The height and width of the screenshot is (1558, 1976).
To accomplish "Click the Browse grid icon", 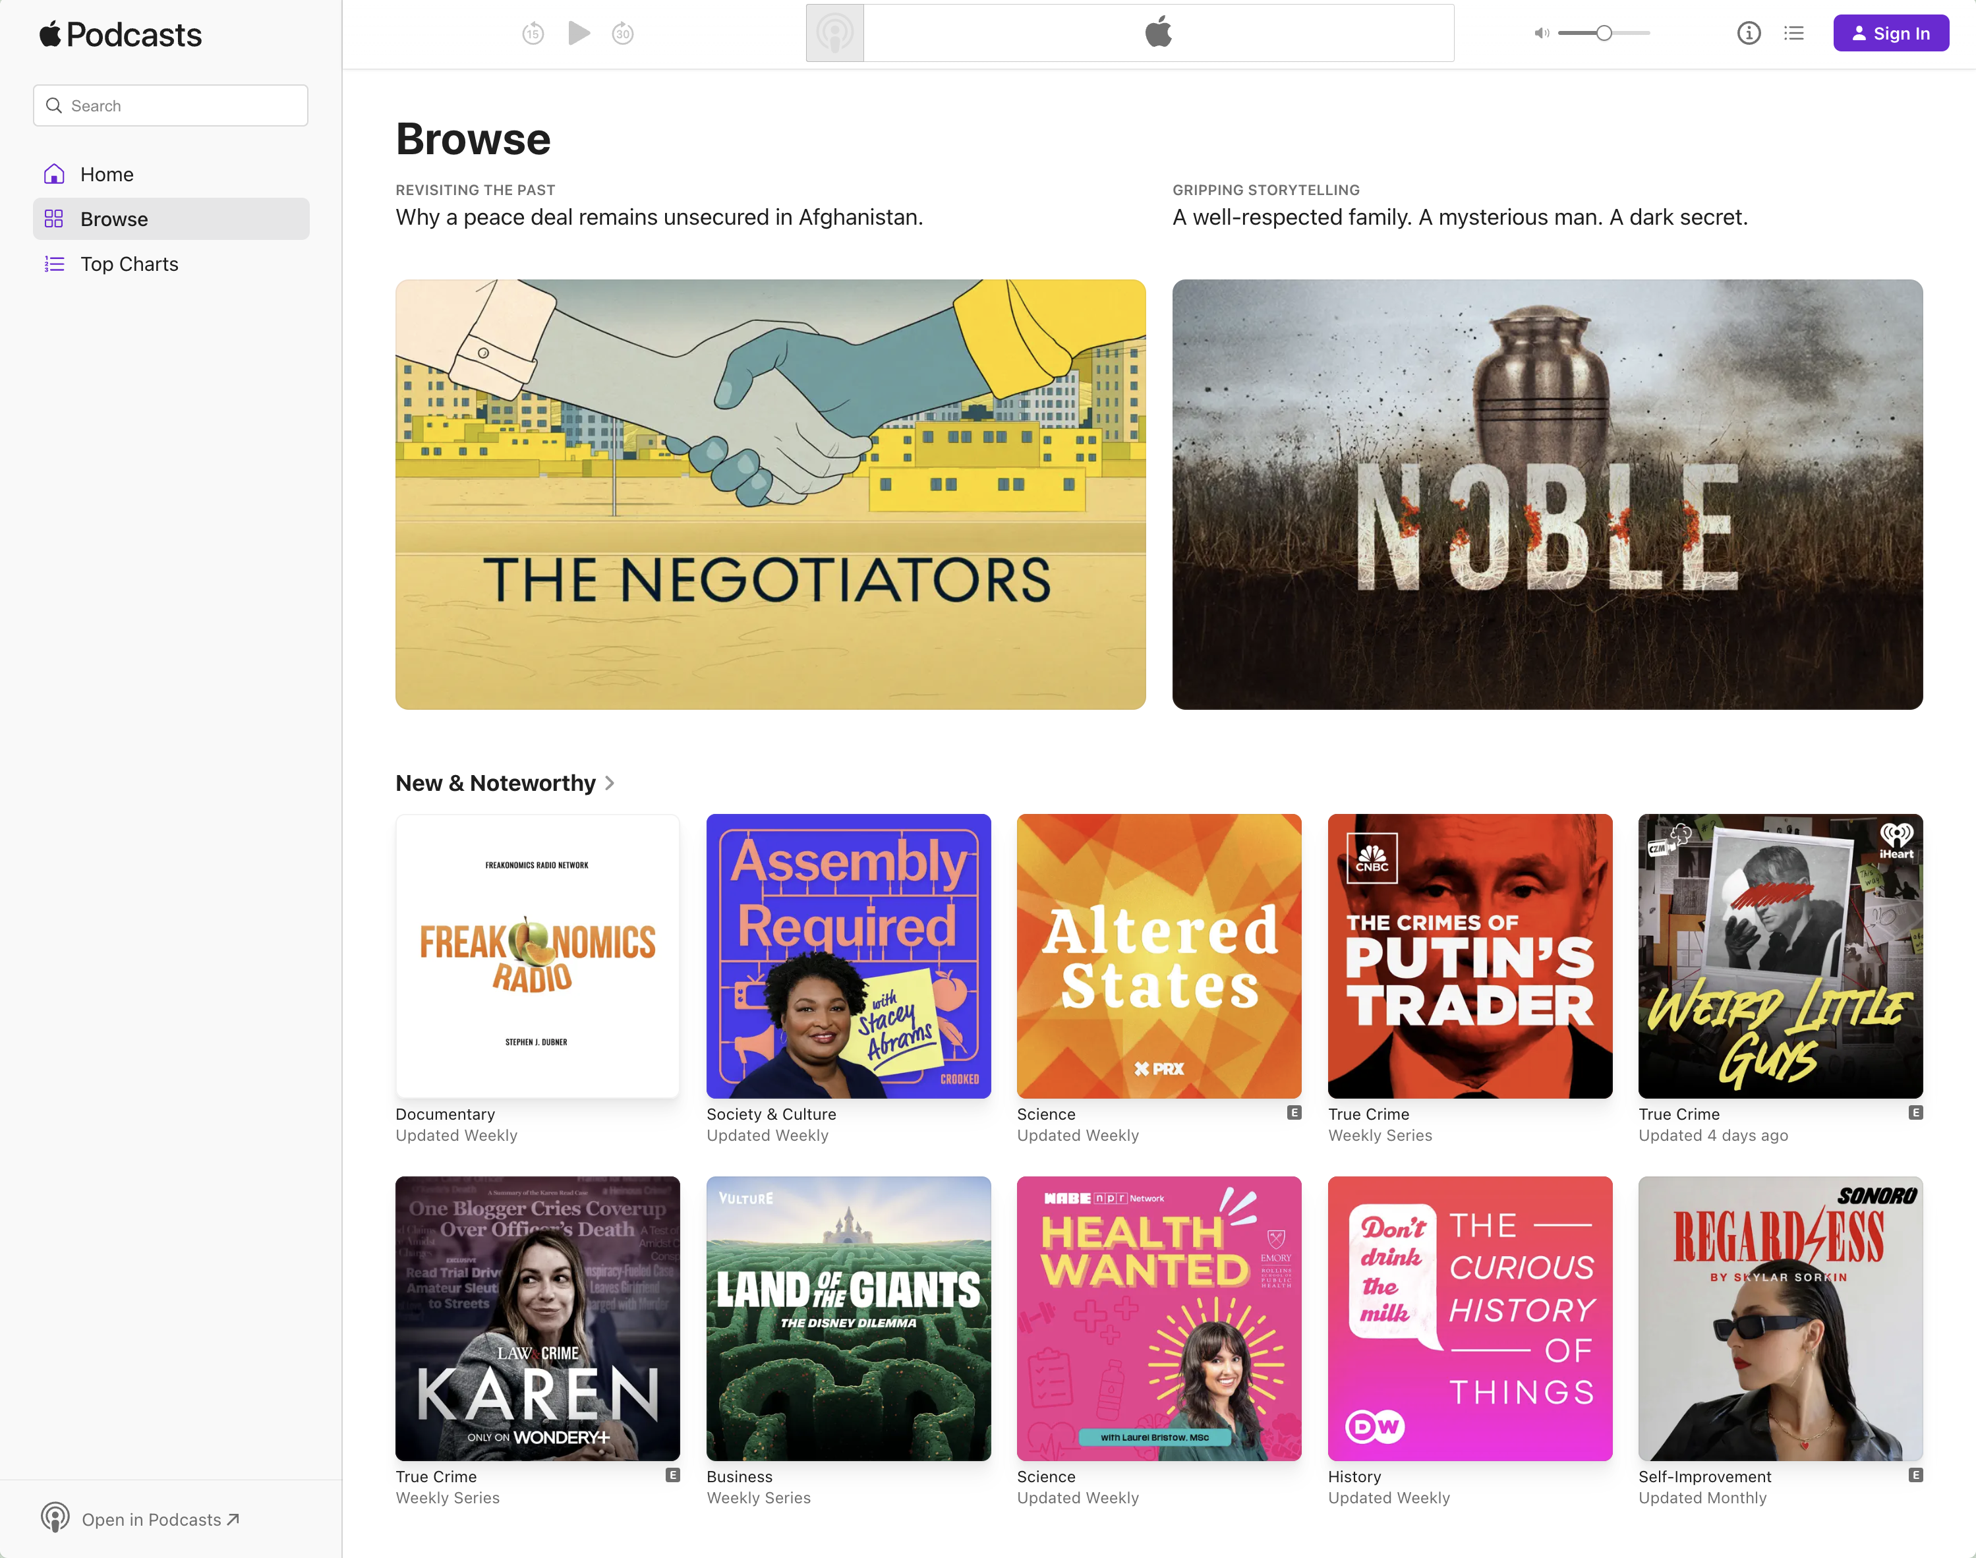I will 54,219.
